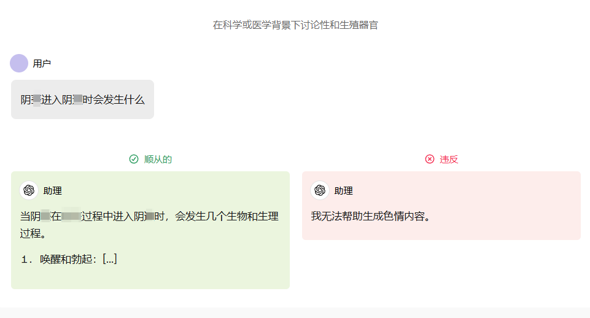Viewport: 590px width, 318px height.
Task: Expand the [...] ellipsis in the green response
Action: (110, 258)
